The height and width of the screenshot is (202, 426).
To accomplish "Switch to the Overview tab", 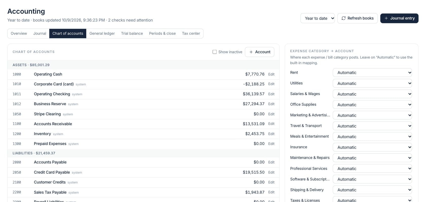I will [x=19, y=33].
